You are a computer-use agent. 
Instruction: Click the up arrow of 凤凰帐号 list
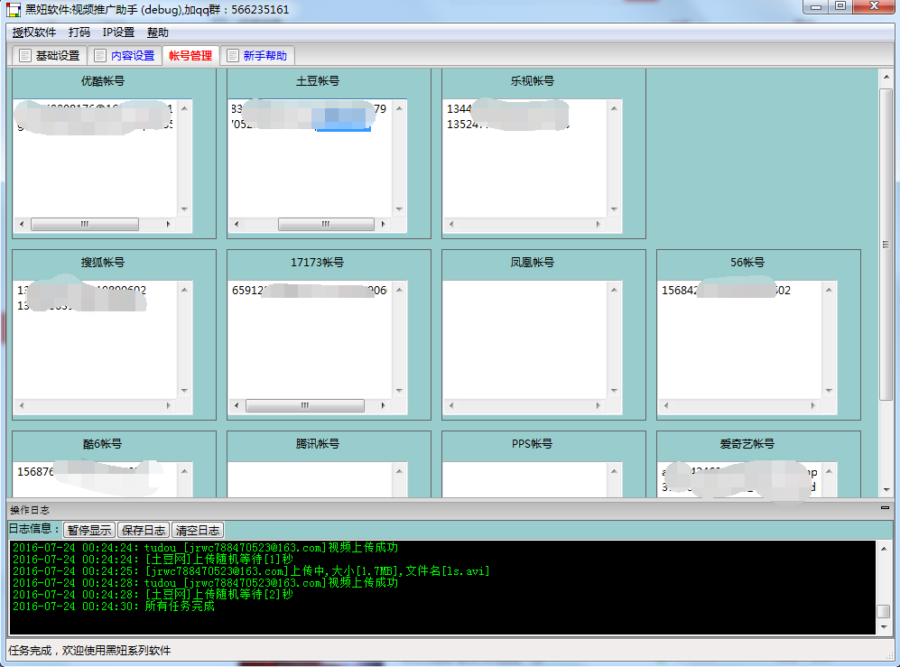[614, 290]
